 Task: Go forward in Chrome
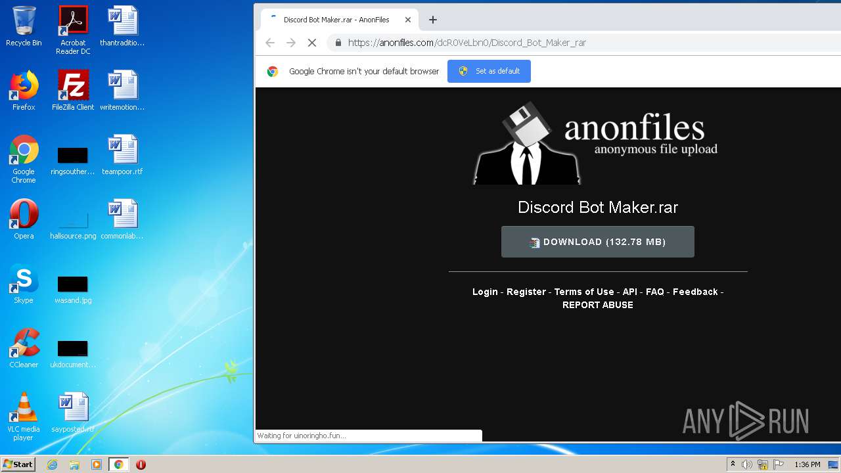point(291,43)
